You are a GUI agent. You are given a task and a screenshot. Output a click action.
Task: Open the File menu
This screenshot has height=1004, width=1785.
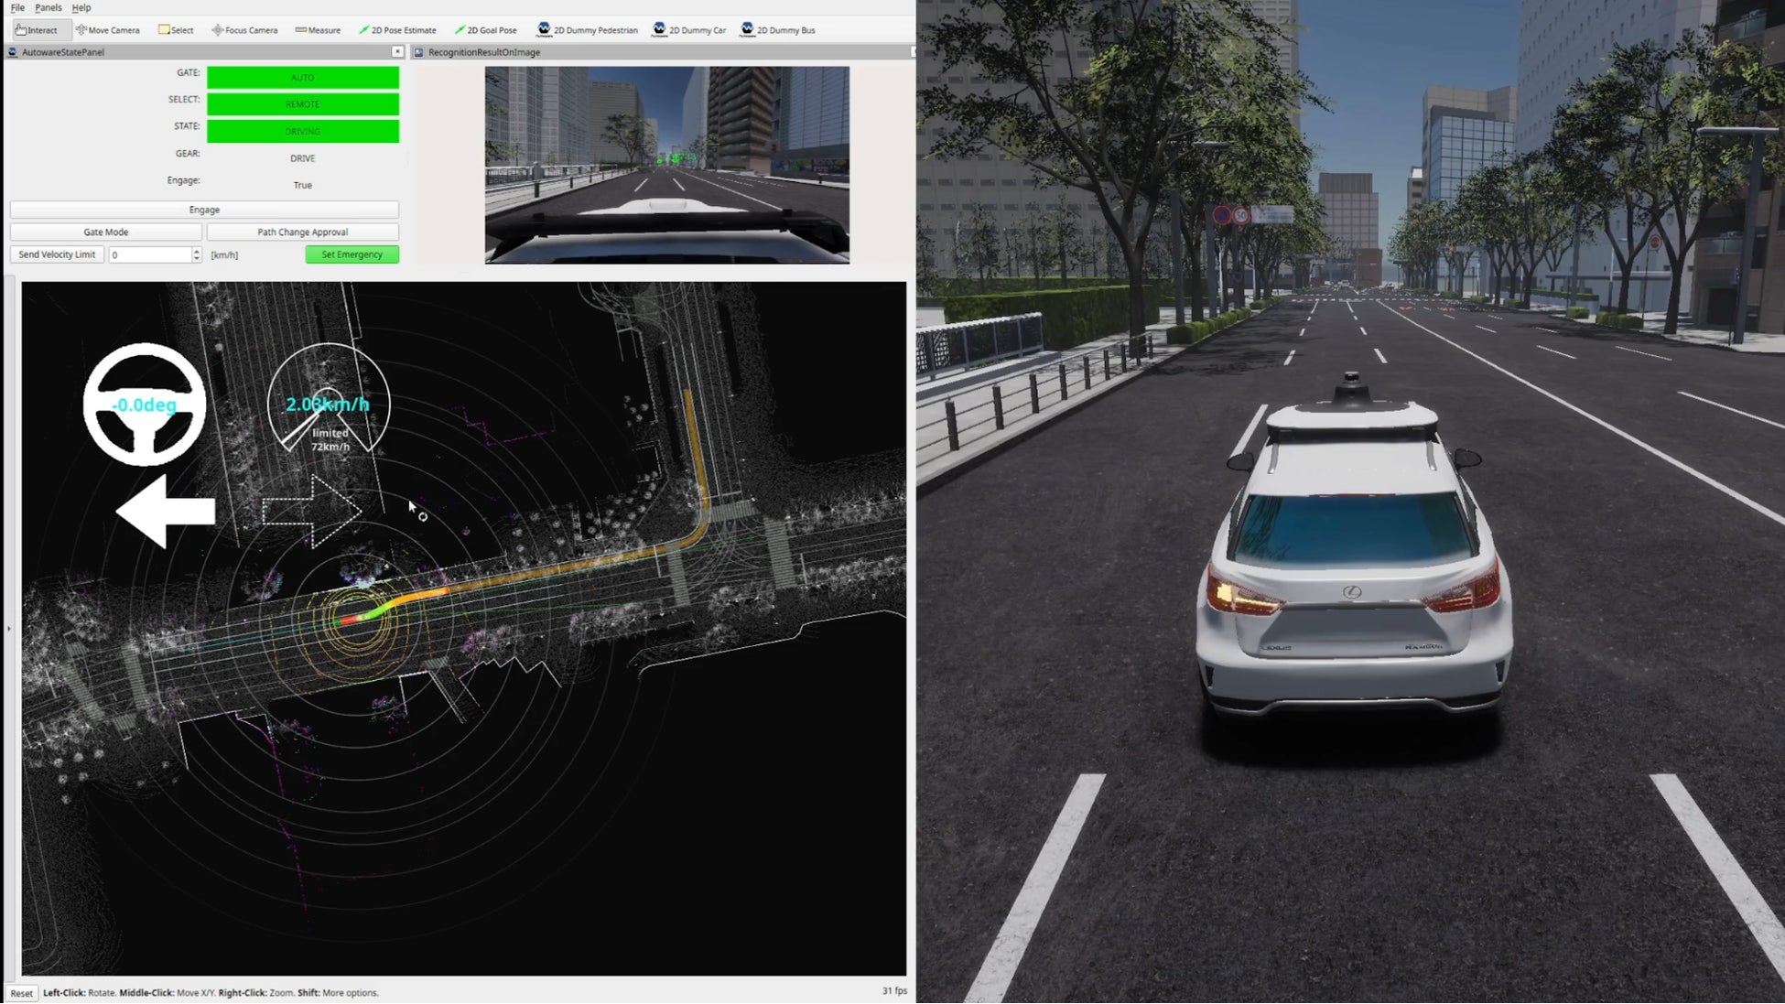17,7
